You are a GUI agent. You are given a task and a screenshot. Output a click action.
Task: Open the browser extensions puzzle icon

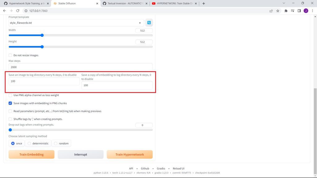[286, 11]
